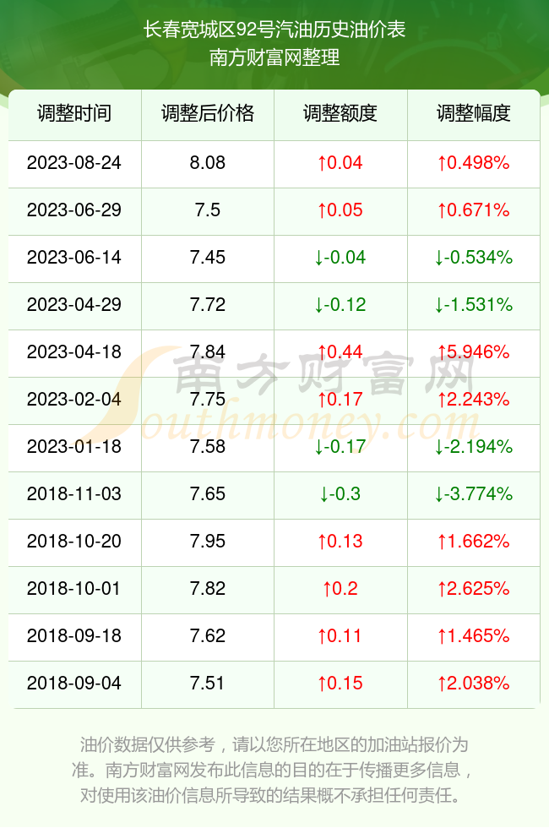Image resolution: width=549 pixels, height=828 pixels.
Task: Click the 调整幅度 column header
Action: click(474, 113)
